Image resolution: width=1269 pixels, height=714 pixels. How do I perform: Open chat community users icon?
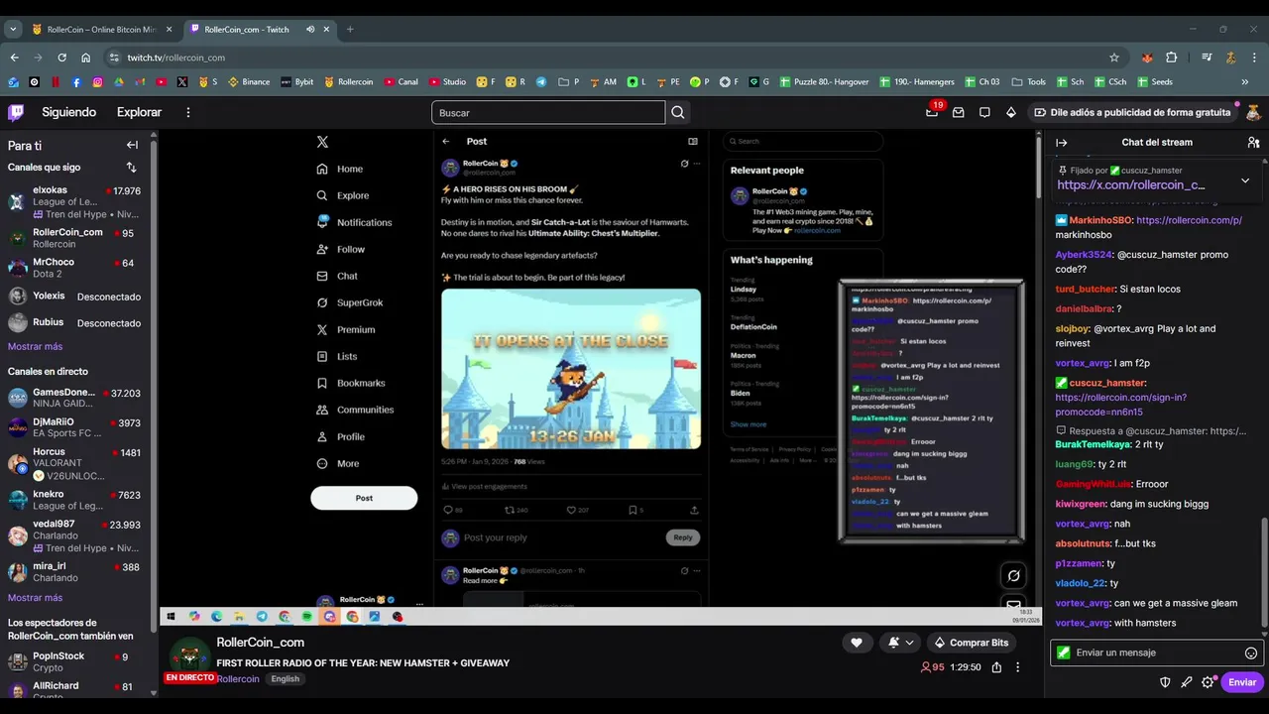point(1253,142)
